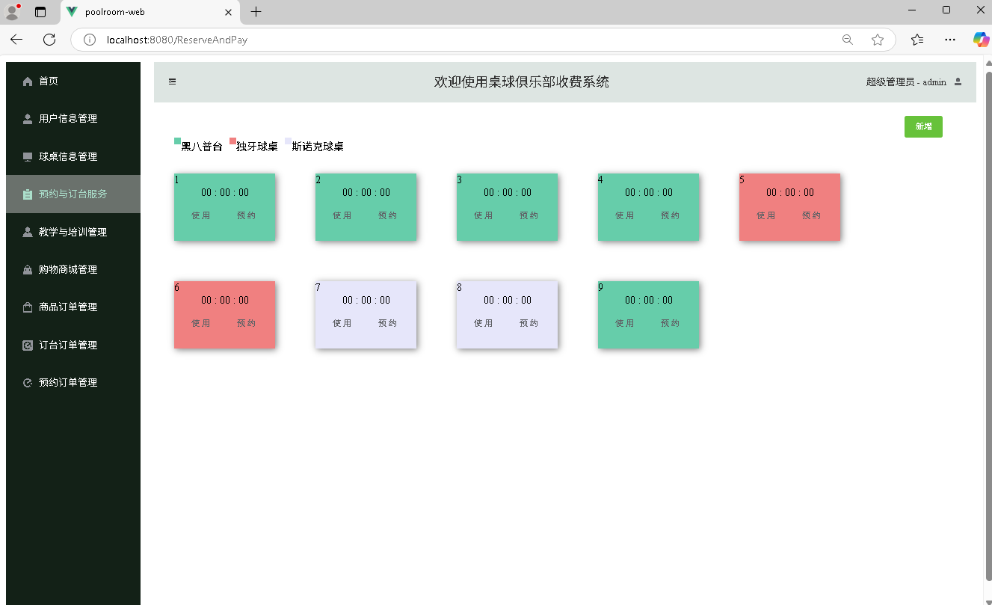Click 使用 on snooker table 8

pyautogui.click(x=484, y=323)
